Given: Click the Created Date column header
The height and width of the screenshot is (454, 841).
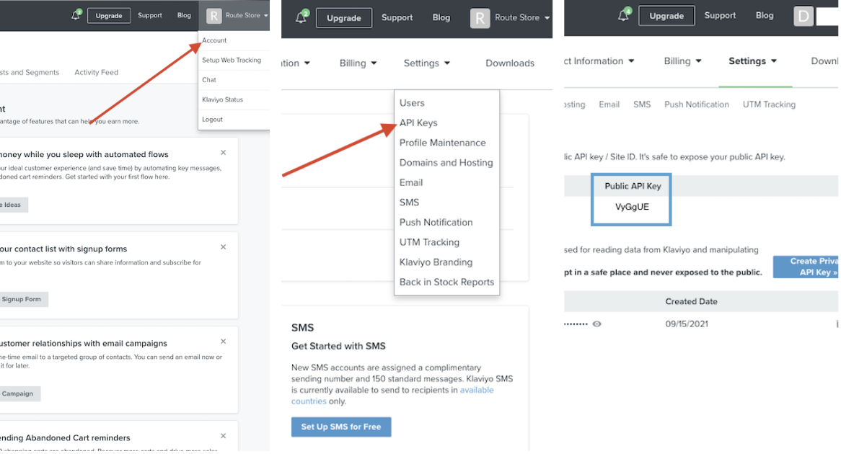Looking at the screenshot, I should coord(692,301).
